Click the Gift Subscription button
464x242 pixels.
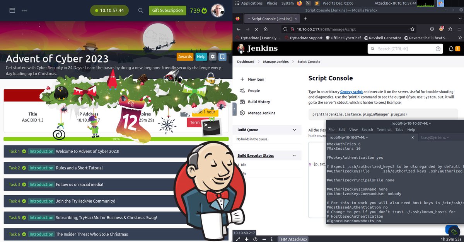point(167,10)
